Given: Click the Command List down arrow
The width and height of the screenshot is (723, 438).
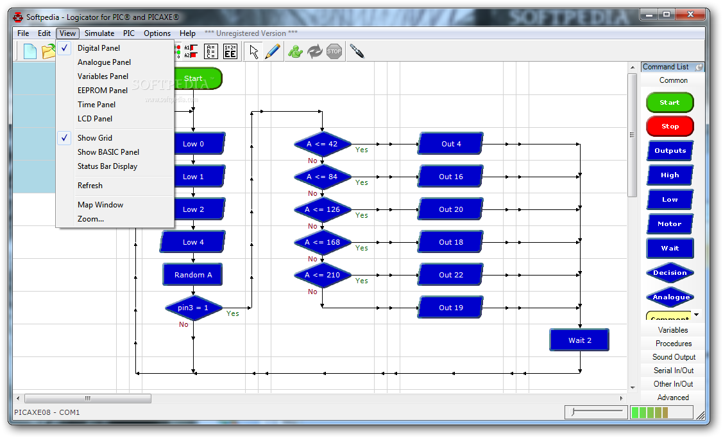Looking at the screenshot, I should [x=697, y=315].
